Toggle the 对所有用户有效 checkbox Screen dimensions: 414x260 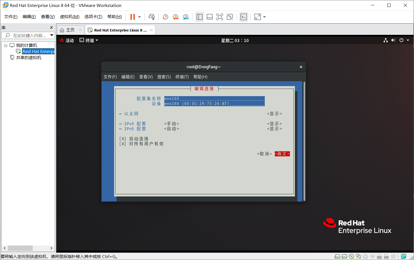point(123,144)
